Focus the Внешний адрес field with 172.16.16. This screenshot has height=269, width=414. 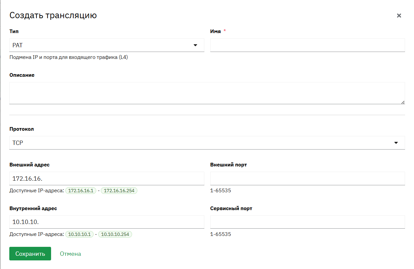pos(107,178)
